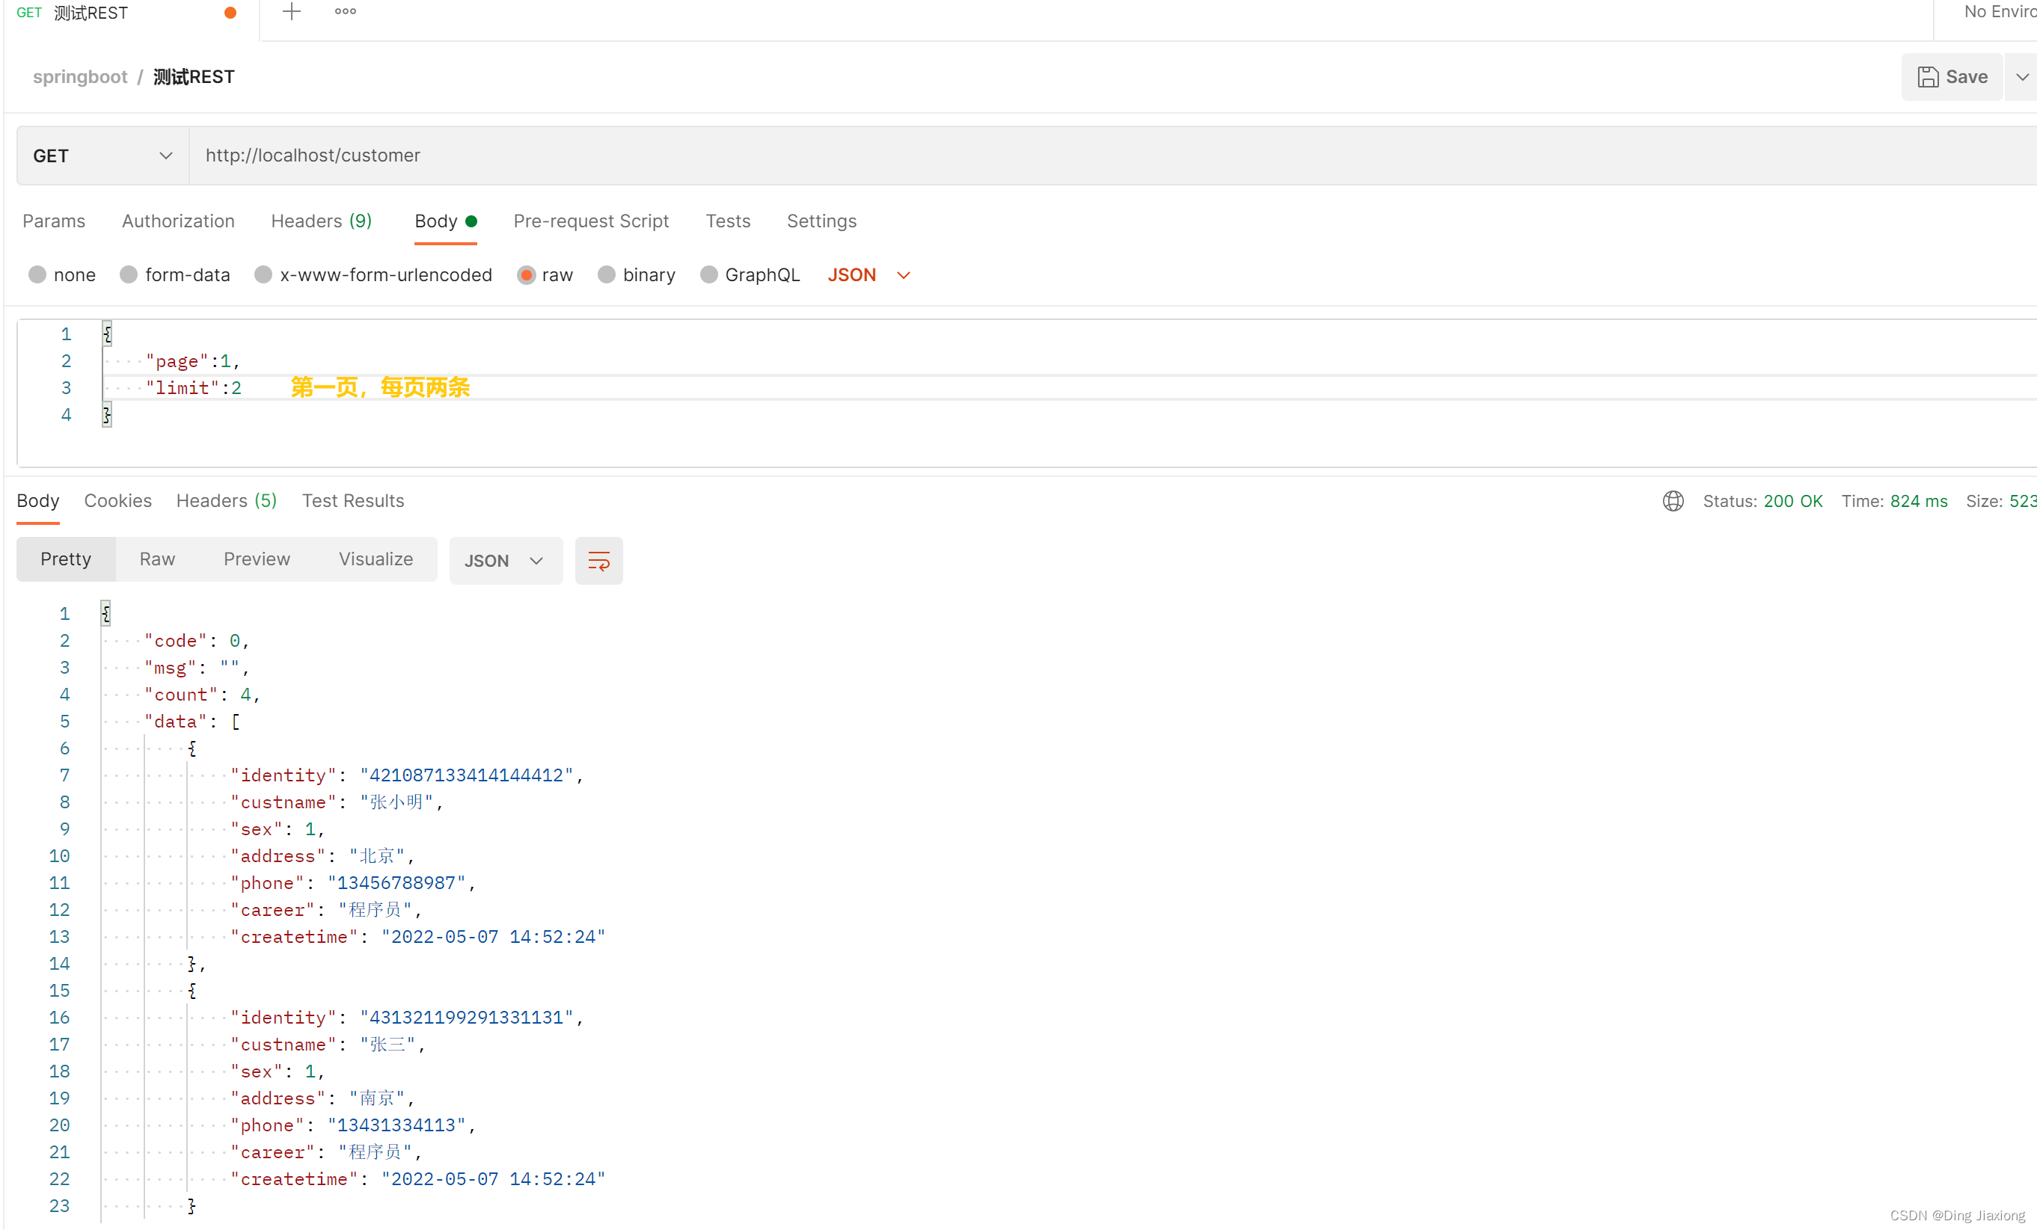
Task: Select the raw radio button
Action: click(x=526, y=274)
